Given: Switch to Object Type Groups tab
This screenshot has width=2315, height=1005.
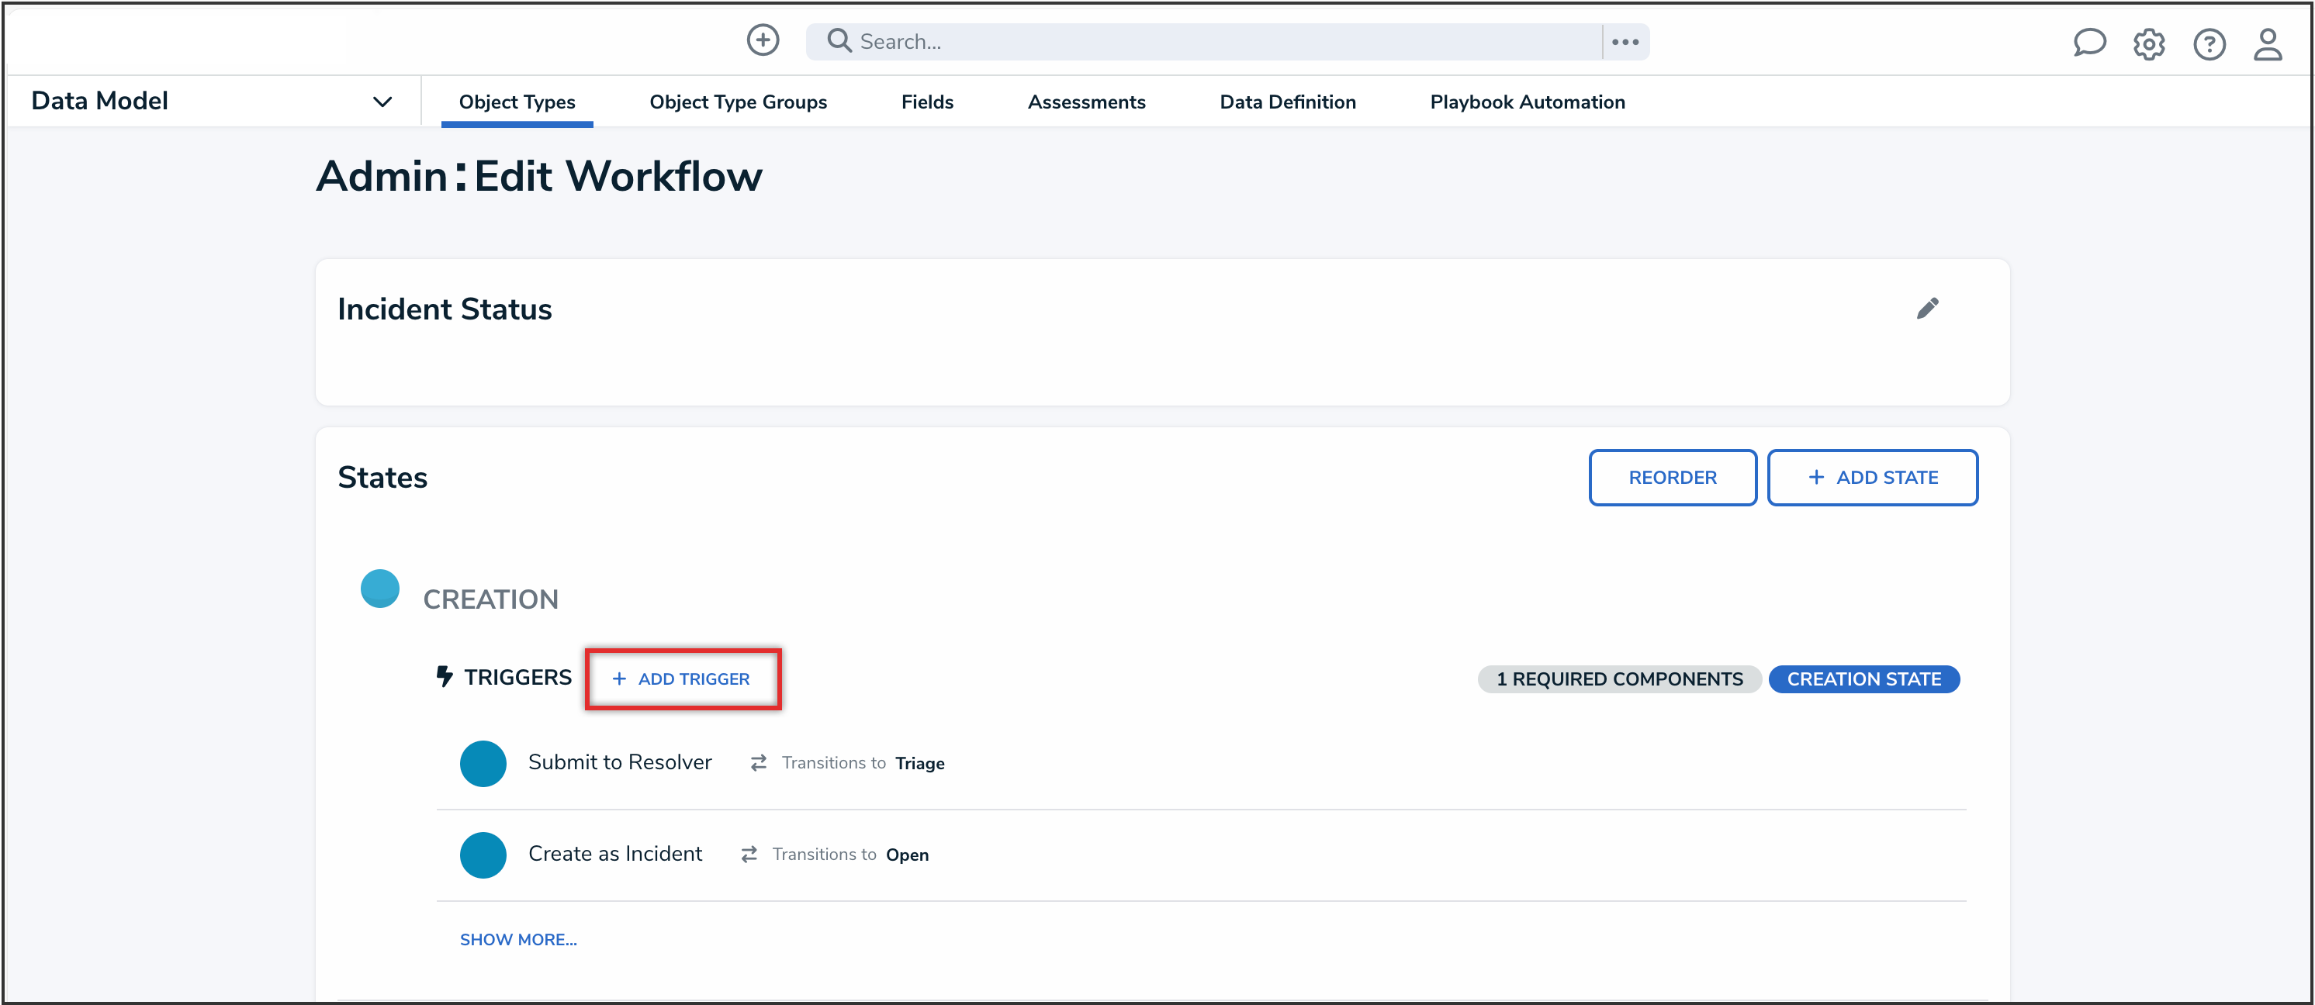Looking at the screenshot, I should [738, 102].
